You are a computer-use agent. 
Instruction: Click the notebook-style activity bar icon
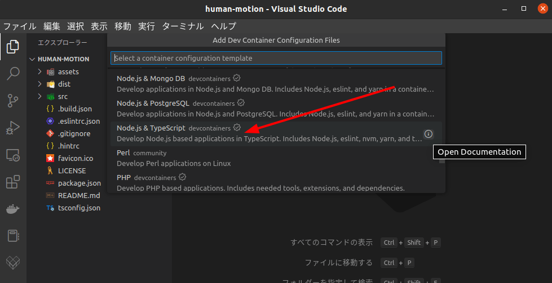[x=13, y=236]
